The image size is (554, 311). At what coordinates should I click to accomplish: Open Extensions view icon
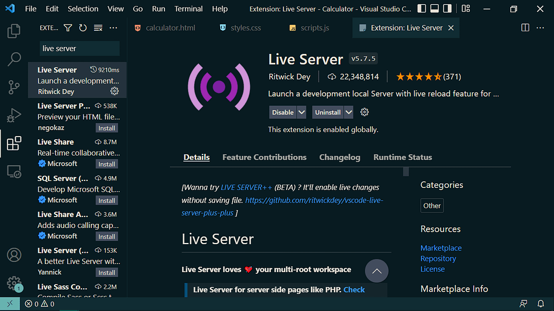[x=14, y=144]
